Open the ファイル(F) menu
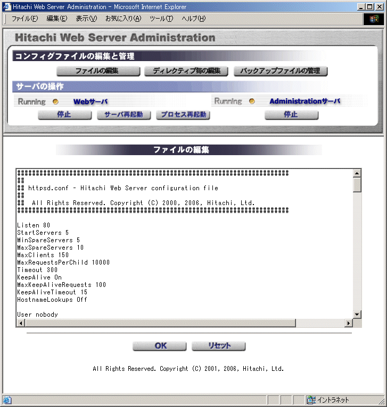Screen dimensions: 387x407 [24, 19]
